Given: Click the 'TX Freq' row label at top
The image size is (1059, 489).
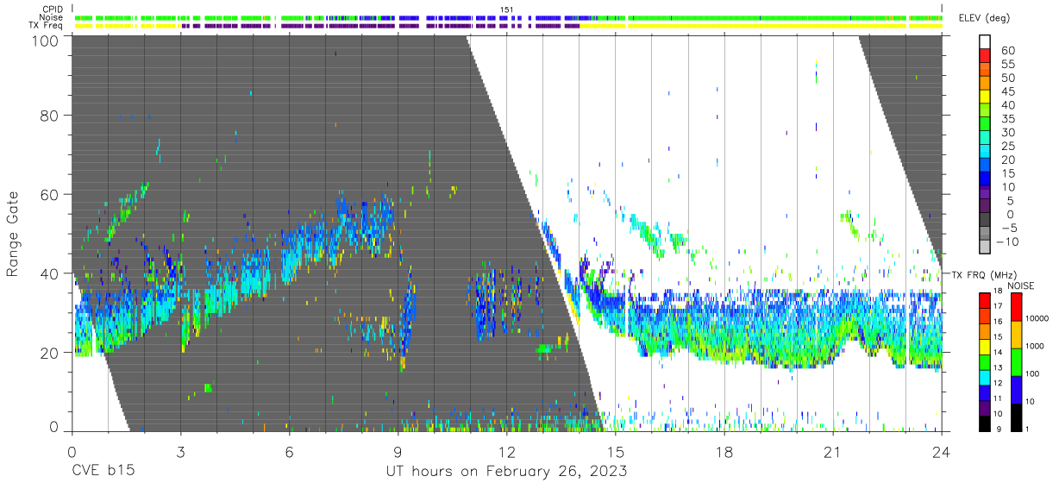Looking at the screenshot, I should (x=47, y=25).
